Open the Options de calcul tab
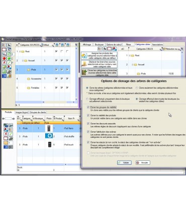The width and height of the screenshot is (186, 212). (114, 45)
